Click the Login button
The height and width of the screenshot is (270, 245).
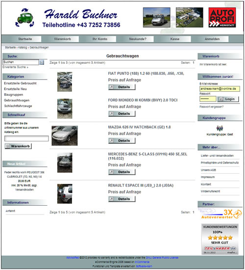(228, 99)
